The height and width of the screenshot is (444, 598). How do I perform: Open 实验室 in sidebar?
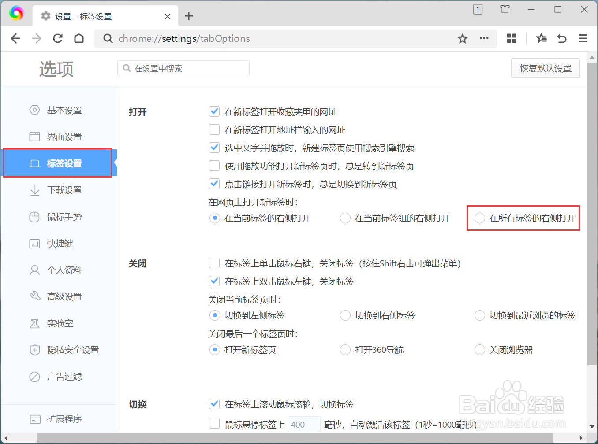(x=59, y=323)
